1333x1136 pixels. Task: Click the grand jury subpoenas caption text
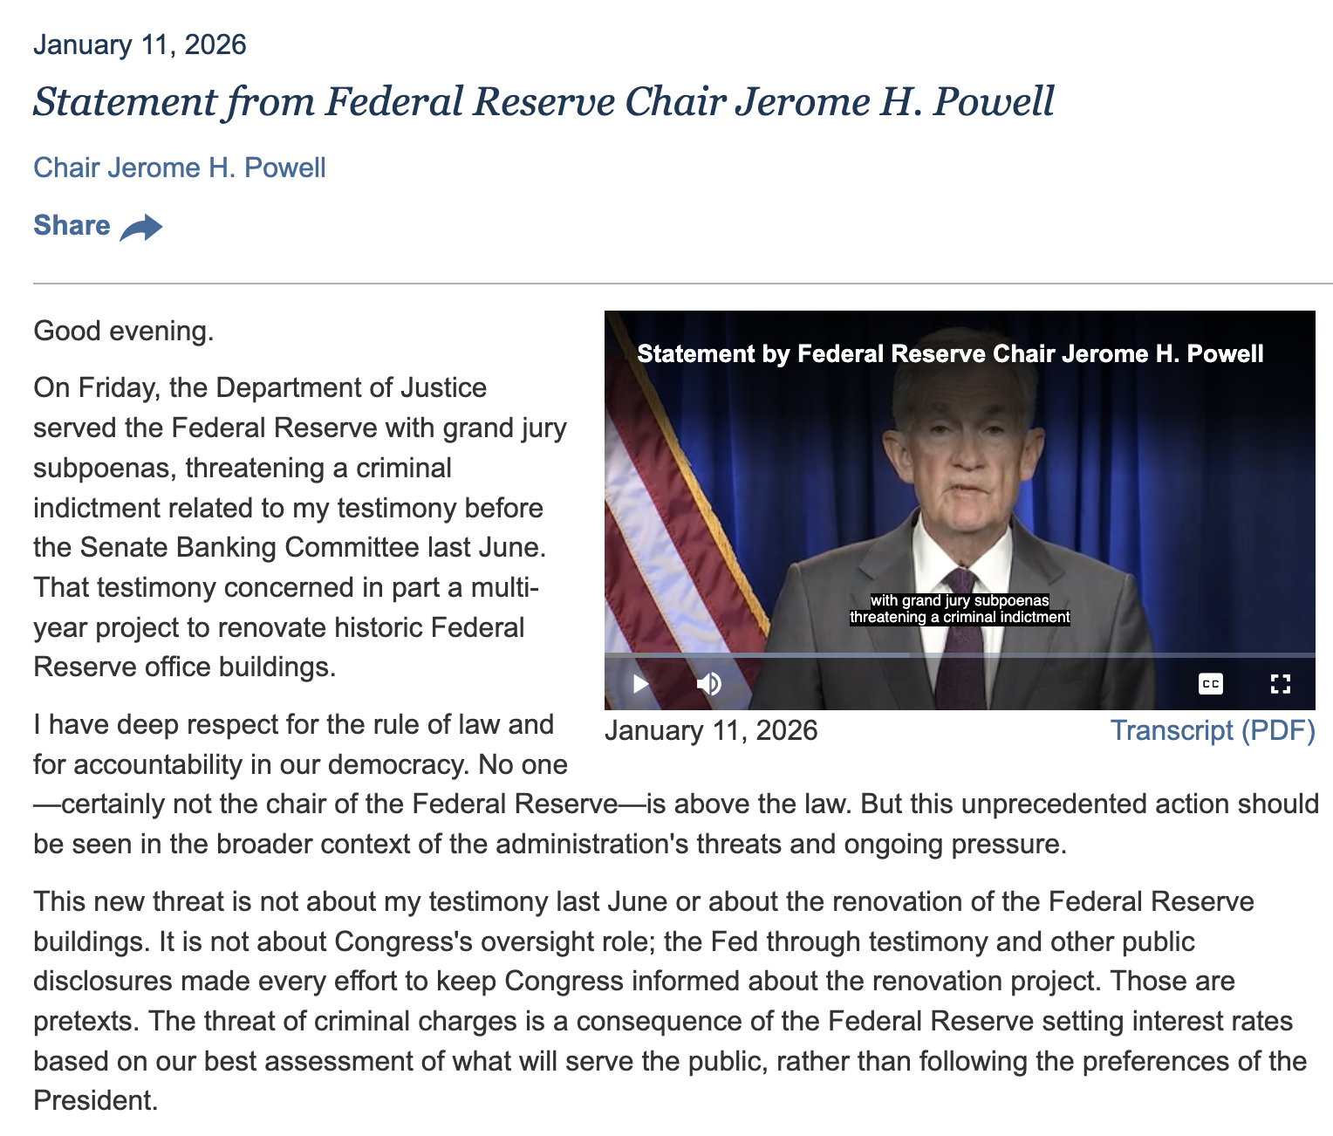click(960, 609)
